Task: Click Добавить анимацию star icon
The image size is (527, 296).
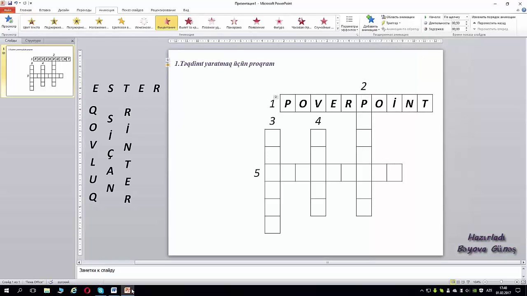Action: click(x=370, y=19)
